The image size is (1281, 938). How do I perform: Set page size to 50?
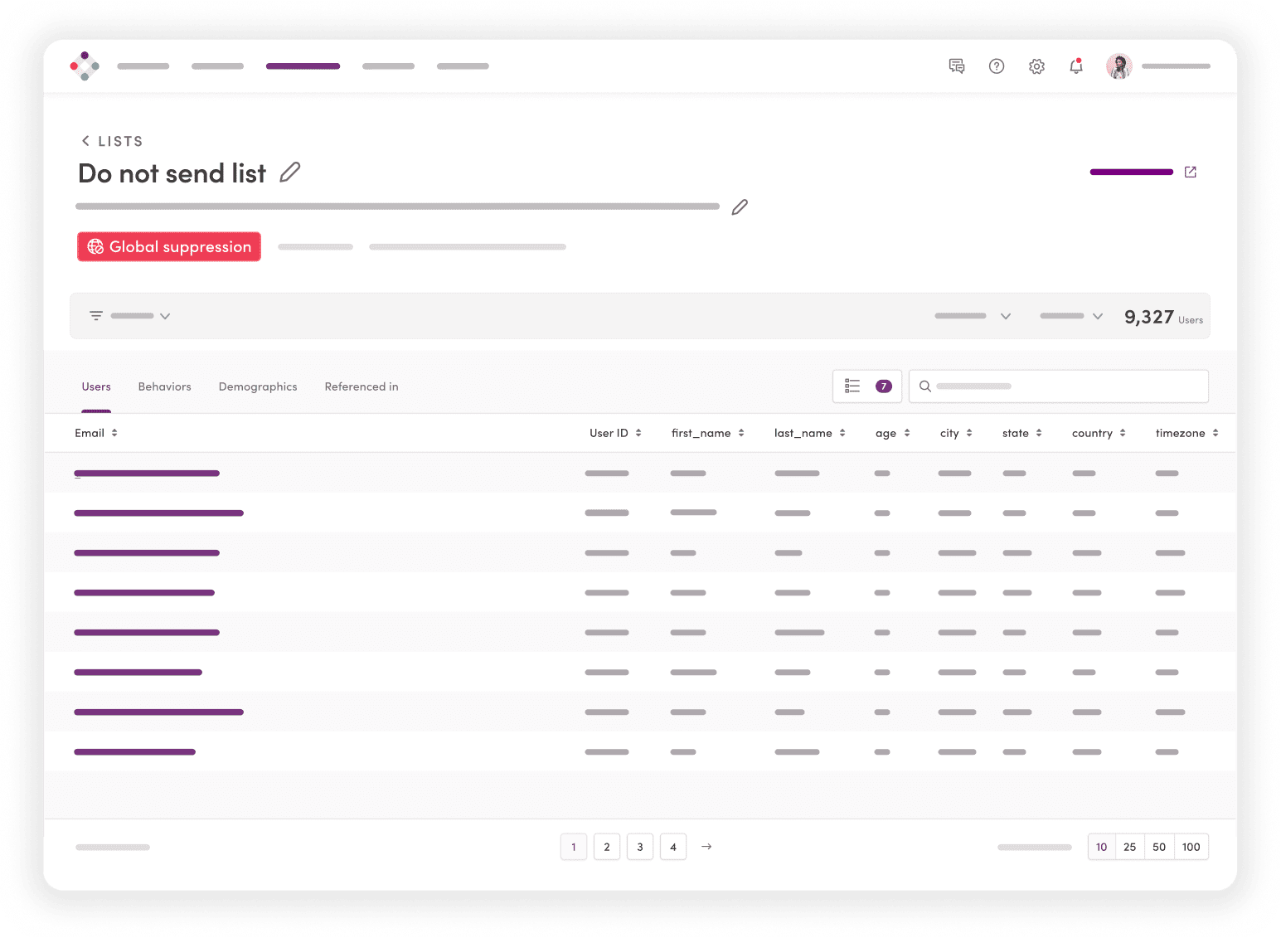pyautogui.click(x=1159, y=847)
